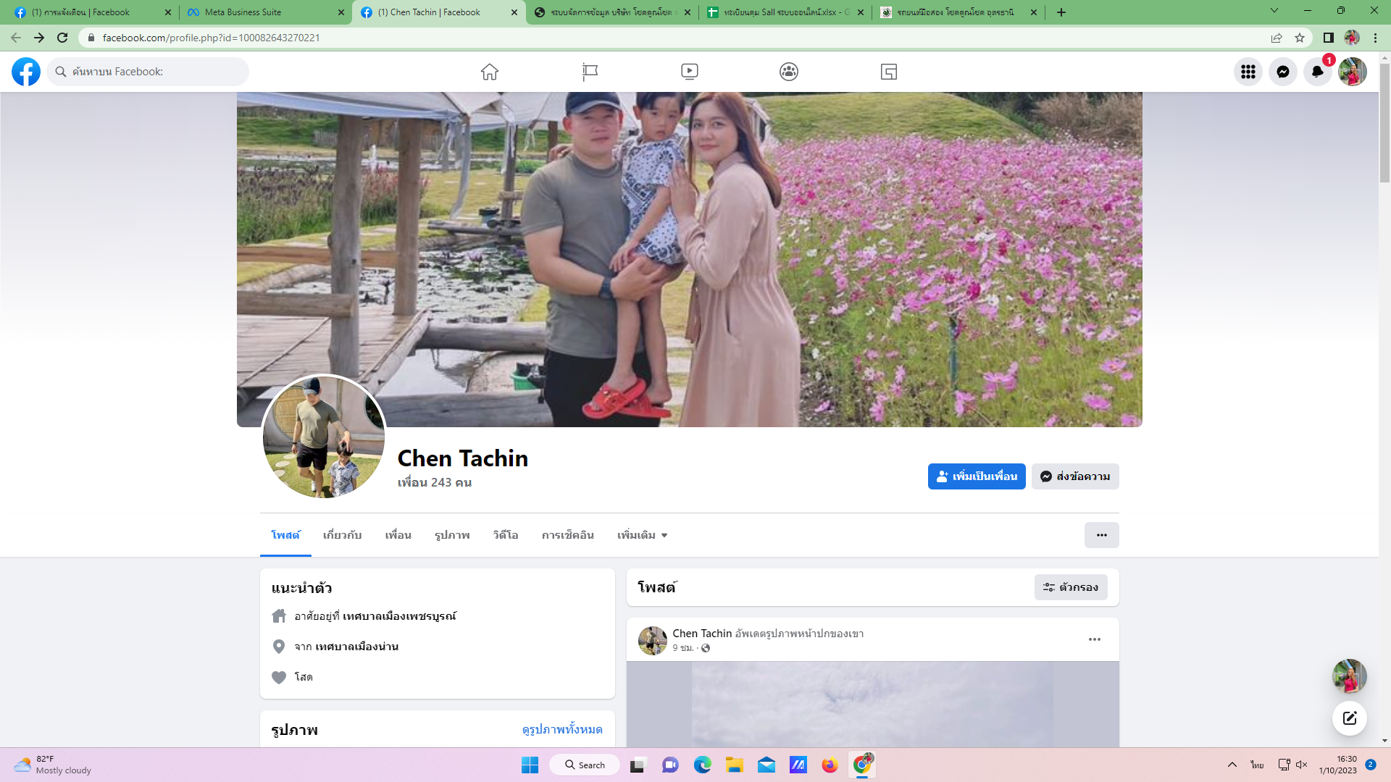Viewport: 1391px width, 782px height.
Task: Switch to the เกี่ยวกับ tab
Action: pyautogui.click(x=342, y=535)
